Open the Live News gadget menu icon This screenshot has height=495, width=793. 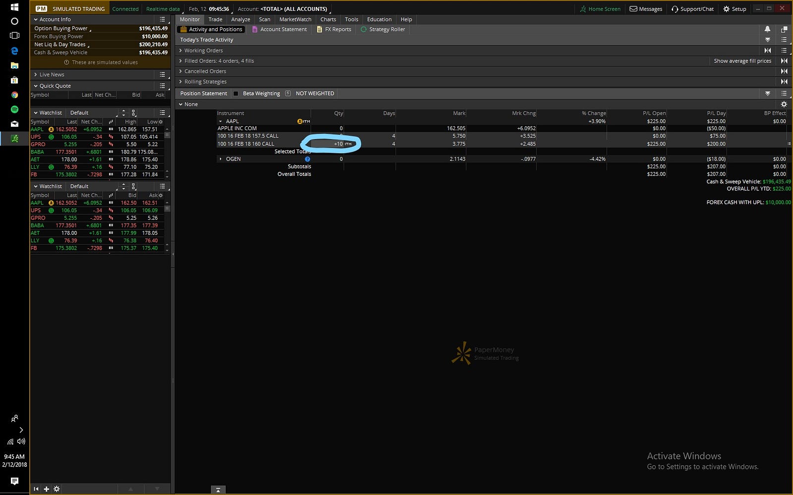162,74
